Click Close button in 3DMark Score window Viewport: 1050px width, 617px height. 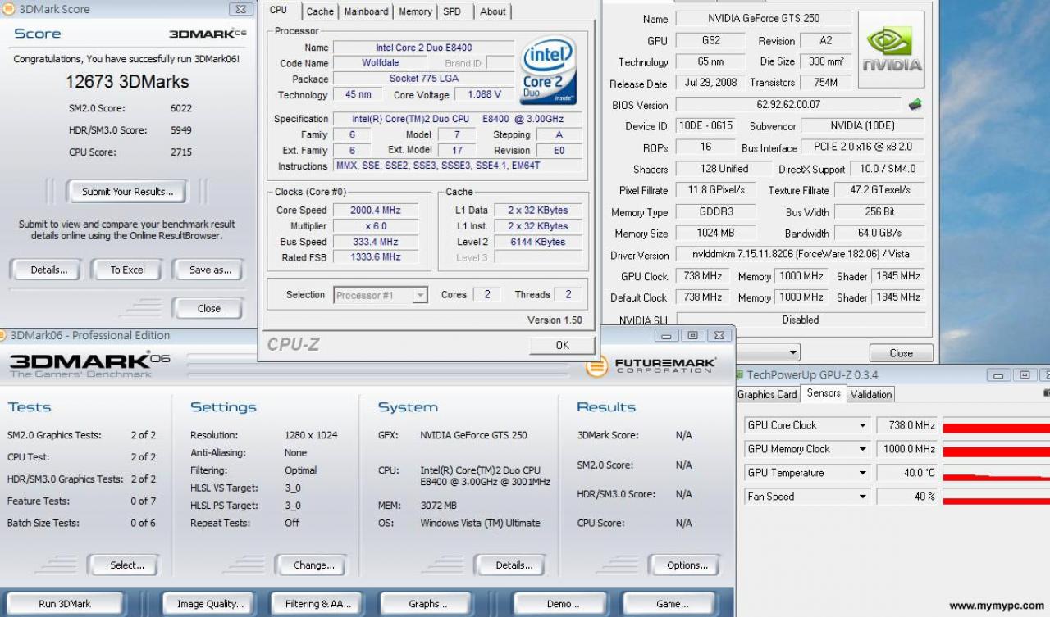point(209,308)
